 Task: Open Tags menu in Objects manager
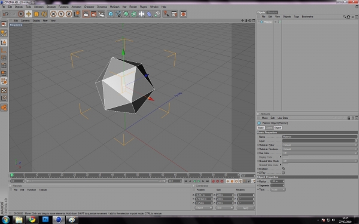(296, 17)
